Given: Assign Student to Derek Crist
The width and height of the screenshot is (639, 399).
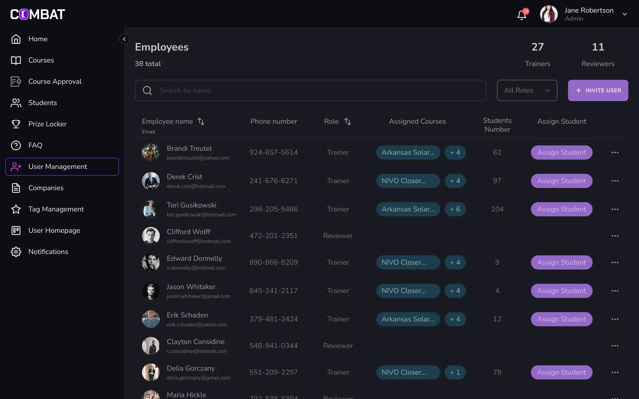Looking at the screenshot, I should click(x=561, y=181).
